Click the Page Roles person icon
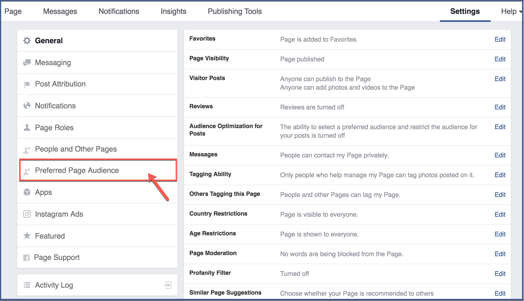This screenshot has width=524, height=301. pos(27,127)
